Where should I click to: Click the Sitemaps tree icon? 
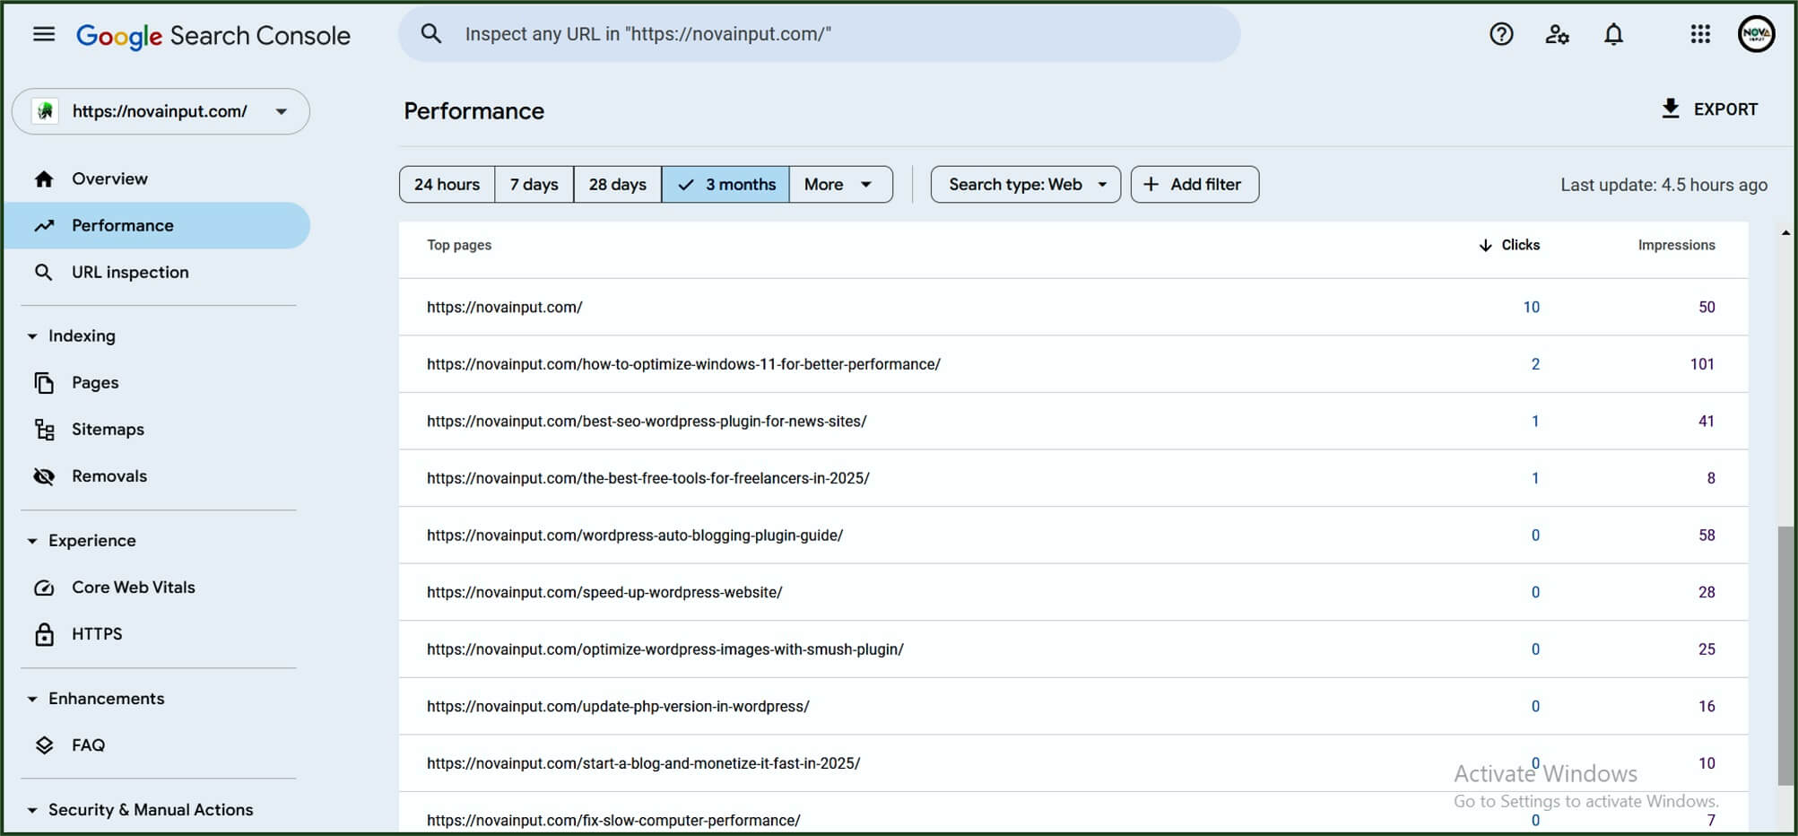point(44,429)
